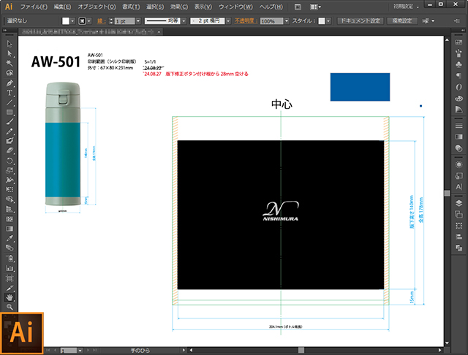The width and height of the screenshot is (468, 355).
Task: Open the Gradient panel
Action: click(458, 137)
